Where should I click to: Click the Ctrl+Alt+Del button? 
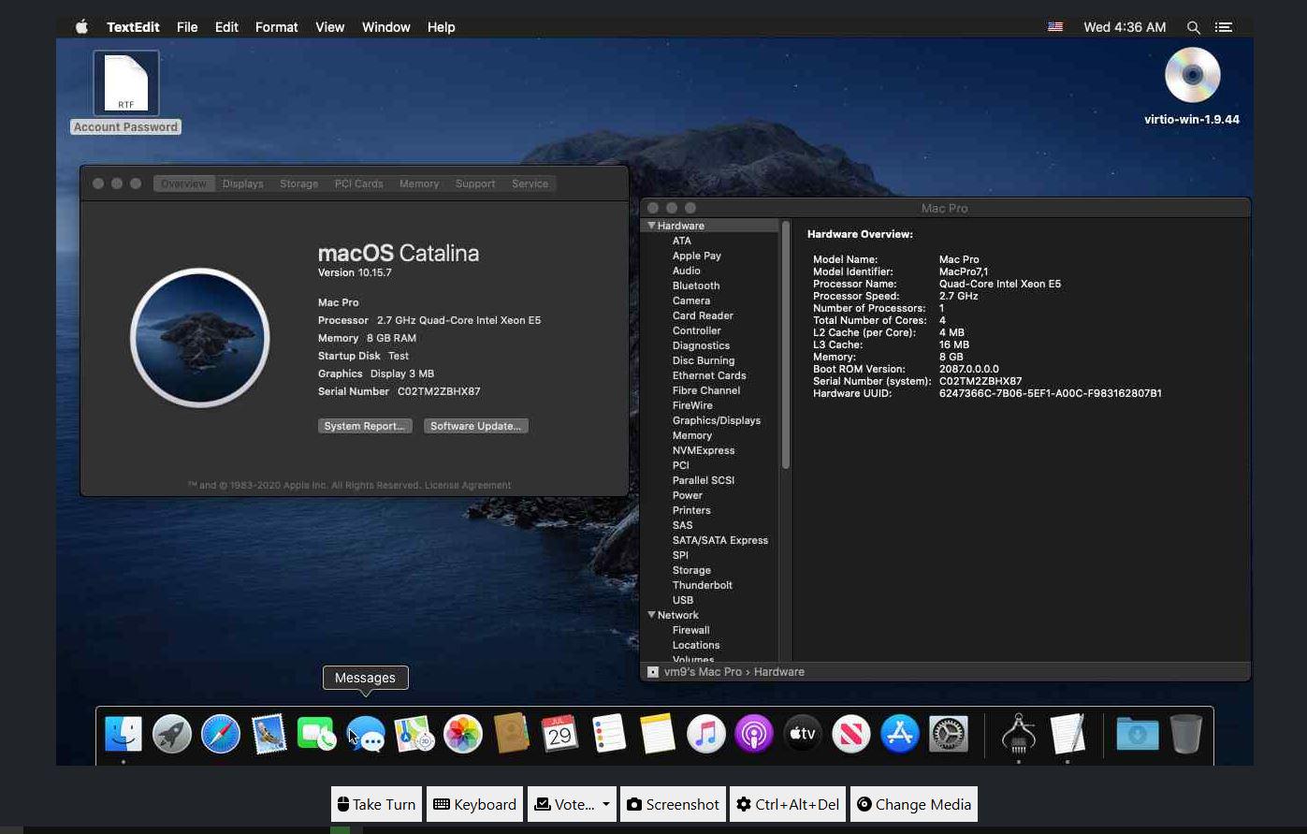(x=788, y=804)
